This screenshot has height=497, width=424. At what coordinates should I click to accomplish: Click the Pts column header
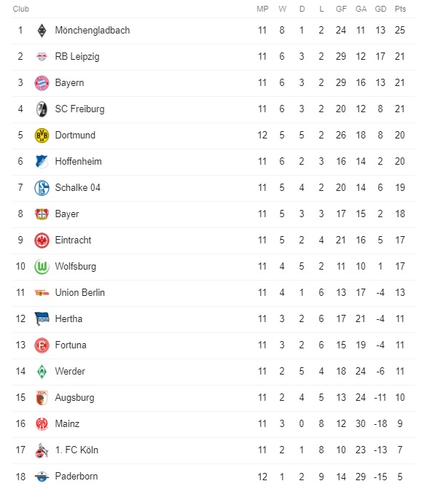(400, 9)
